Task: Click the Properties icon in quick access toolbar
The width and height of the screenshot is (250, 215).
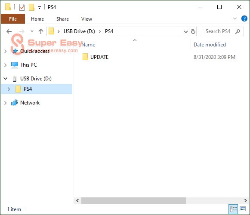Action: click(x=22, y=7)
